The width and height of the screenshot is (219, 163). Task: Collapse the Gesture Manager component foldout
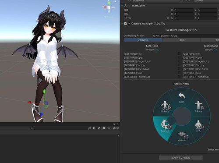point(122,24)
